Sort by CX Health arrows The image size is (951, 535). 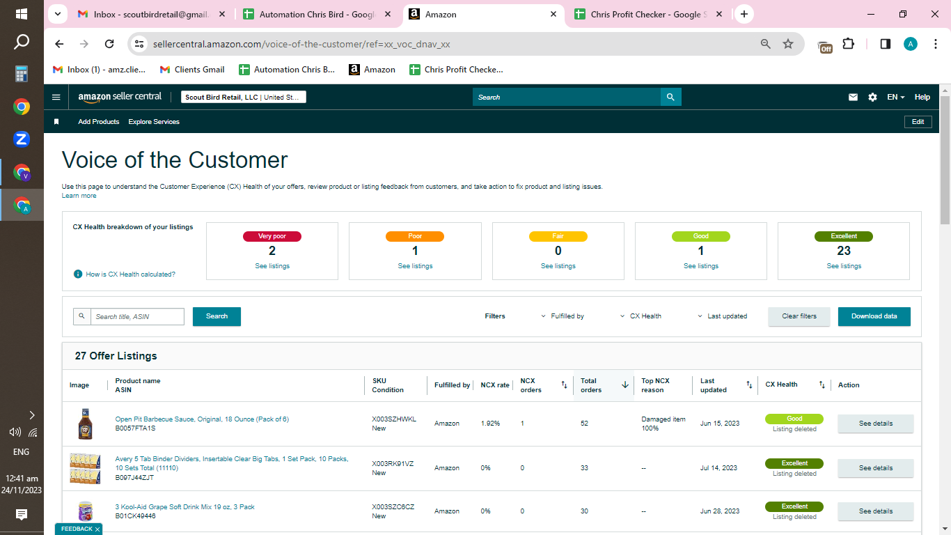822,385
